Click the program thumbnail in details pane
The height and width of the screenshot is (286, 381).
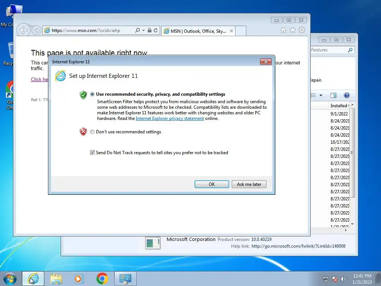153,242
